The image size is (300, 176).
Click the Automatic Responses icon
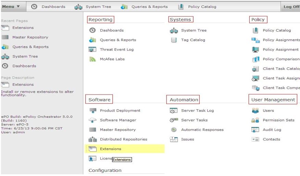click(x=174, y=130)
